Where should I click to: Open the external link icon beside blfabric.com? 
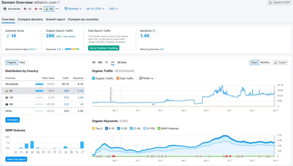58,2
